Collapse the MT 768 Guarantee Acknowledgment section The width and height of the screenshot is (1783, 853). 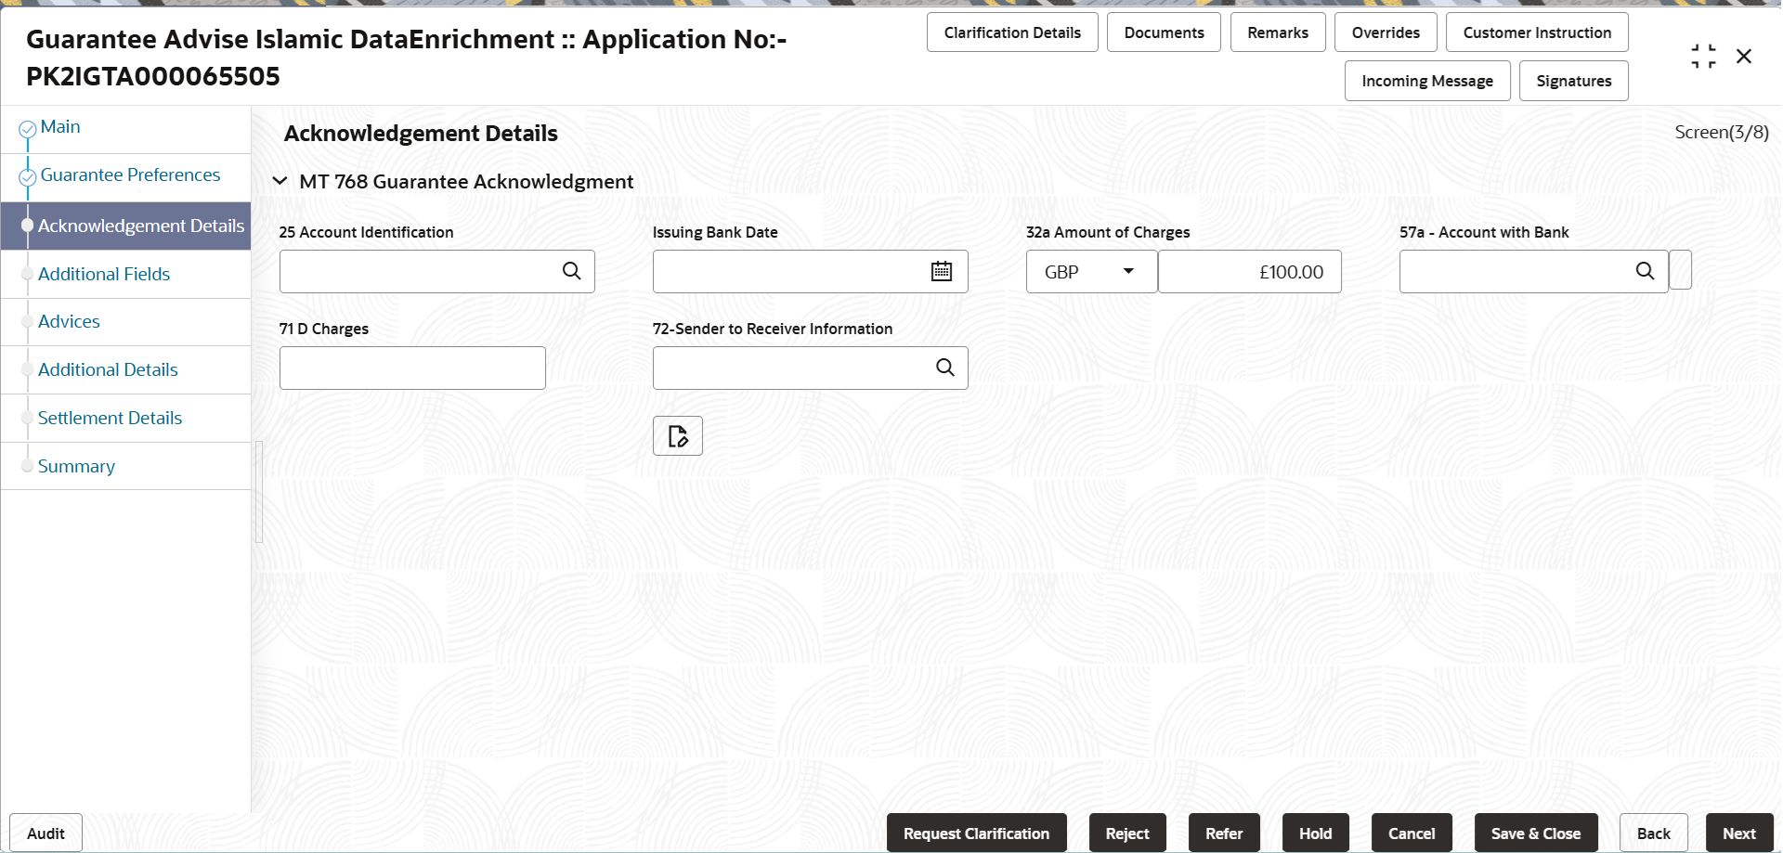tap(280, 181)
